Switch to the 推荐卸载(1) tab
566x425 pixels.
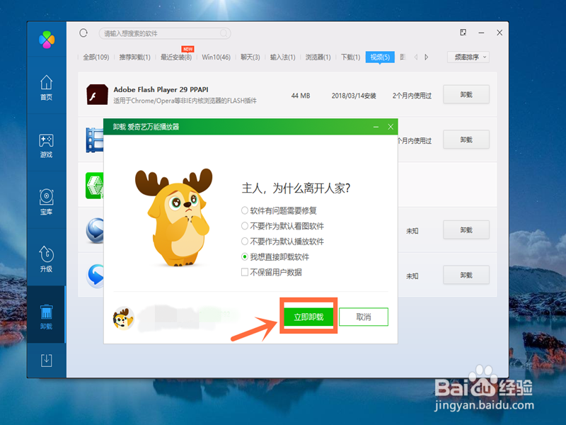(x=134, y=57)
